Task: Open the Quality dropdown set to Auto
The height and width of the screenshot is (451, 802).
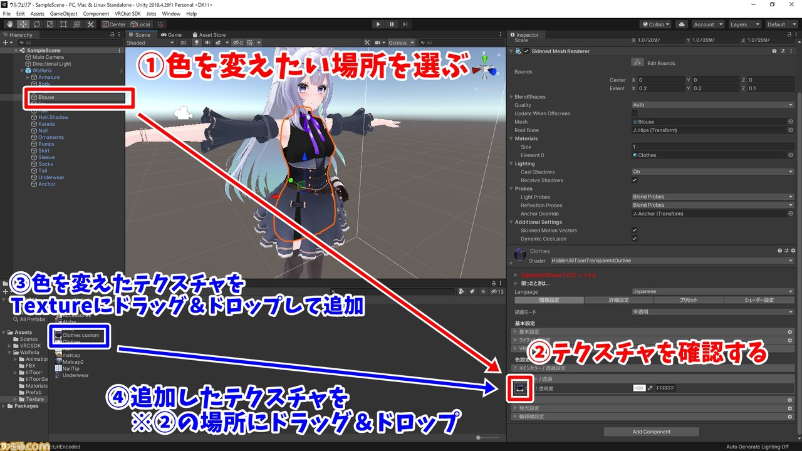Action: (x=713, y=105)
